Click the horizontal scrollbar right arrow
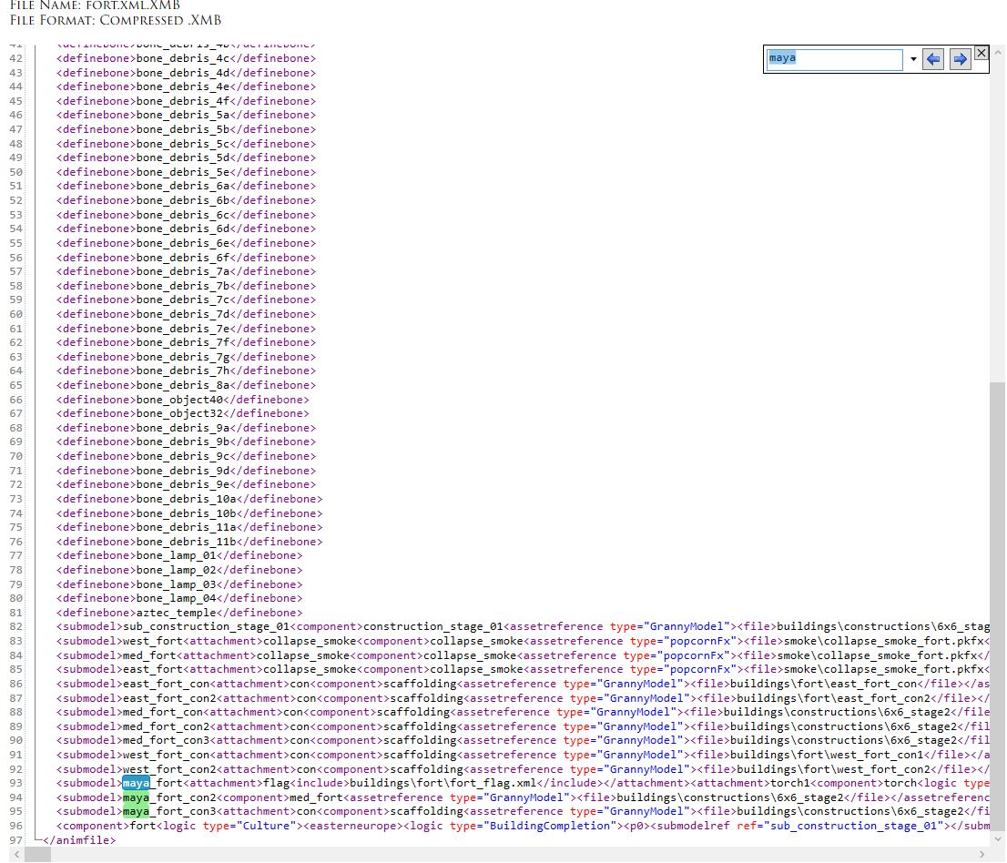The height and width of the screenshot is (863, 1007). click(982, 855)
